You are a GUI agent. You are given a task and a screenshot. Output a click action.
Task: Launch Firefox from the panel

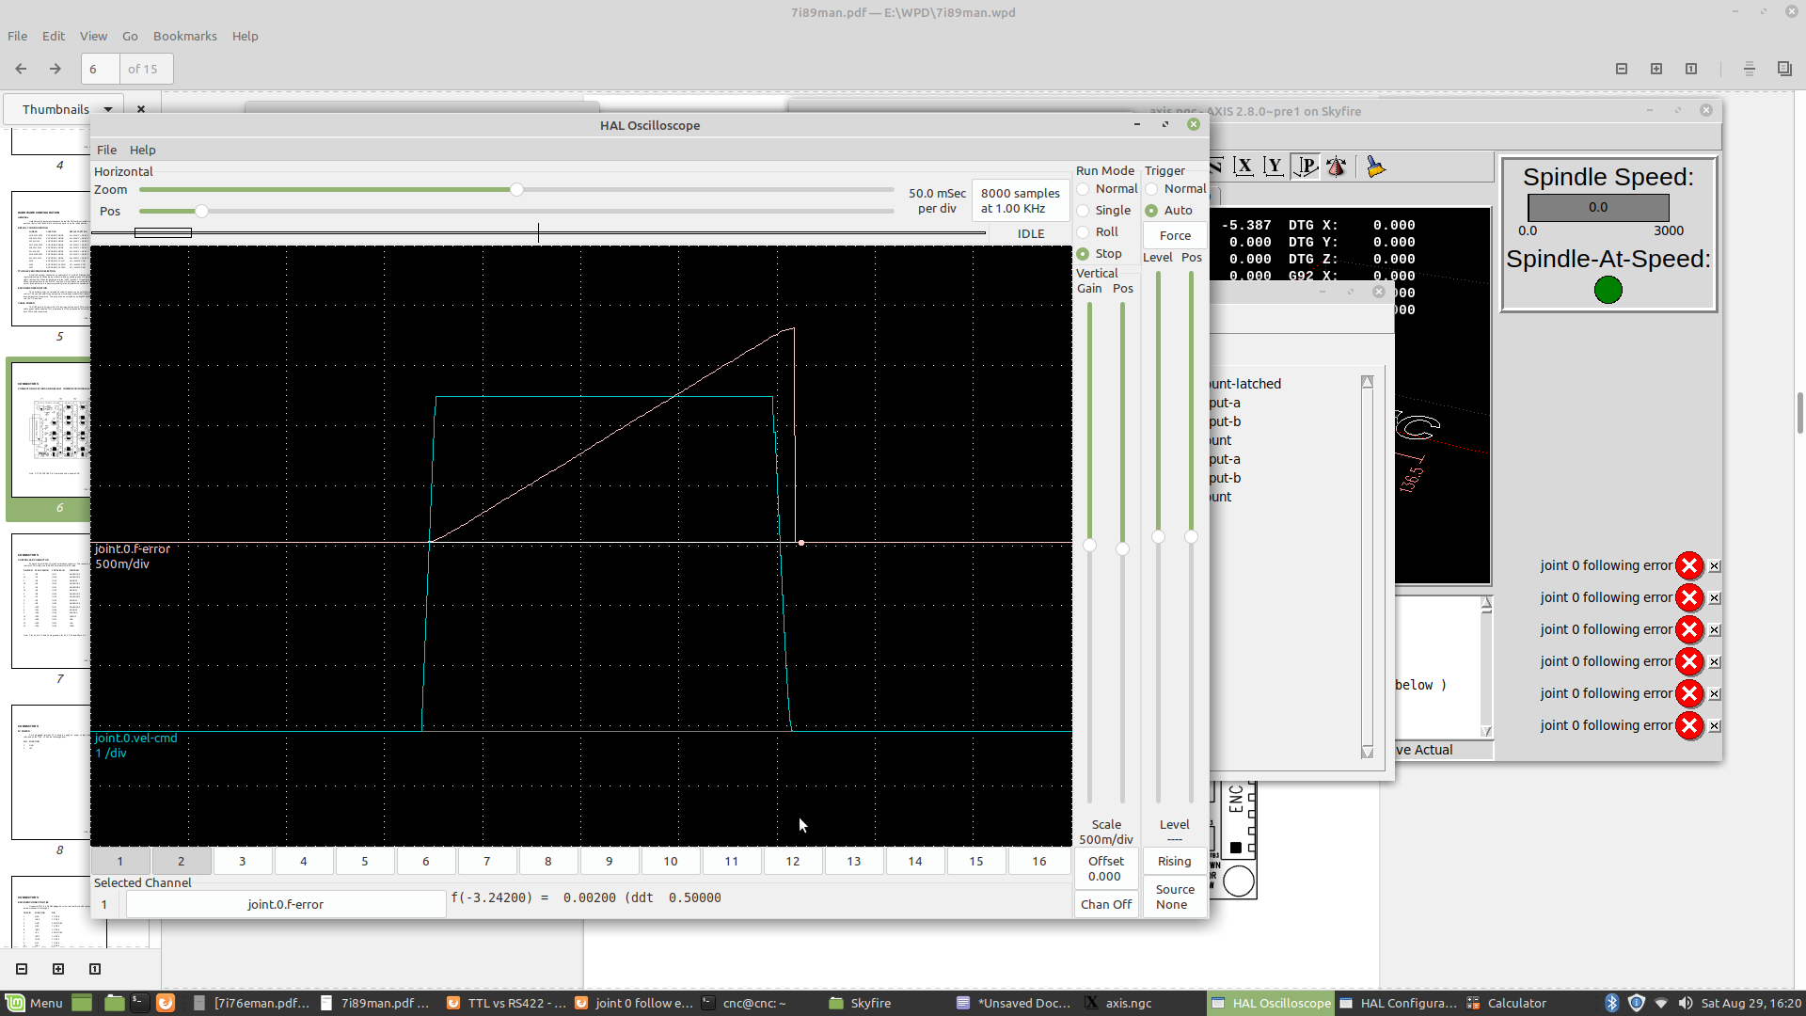point(166,1003)
